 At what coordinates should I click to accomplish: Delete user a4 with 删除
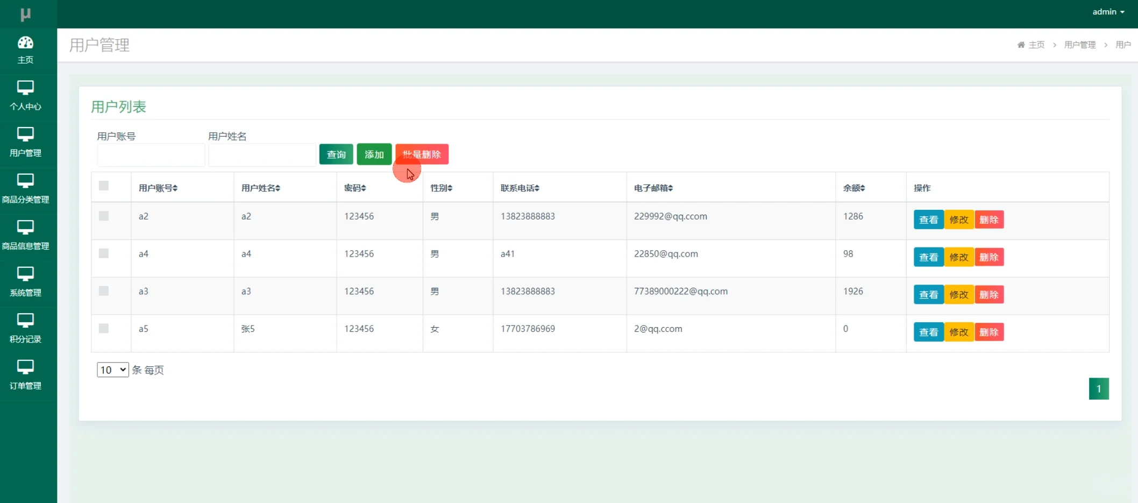(x=989, y=257)
